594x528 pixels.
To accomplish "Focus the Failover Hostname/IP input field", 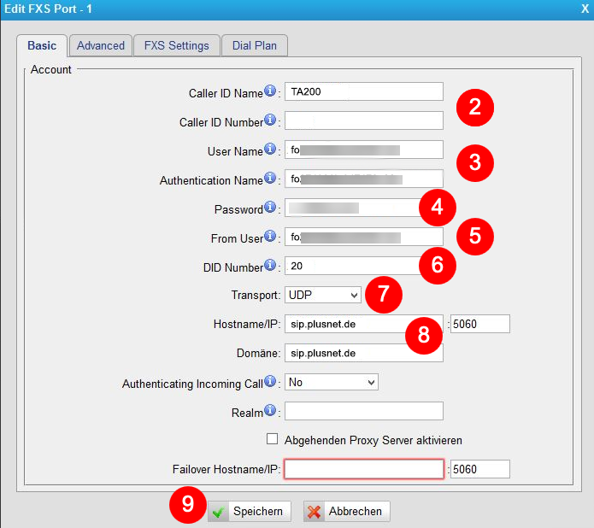I will coord(363,469).
